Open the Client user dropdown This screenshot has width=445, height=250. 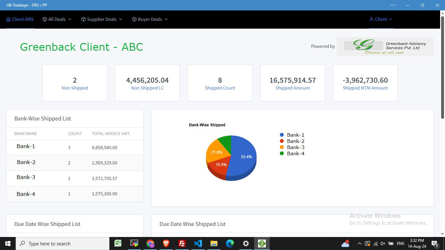point(381,19)
